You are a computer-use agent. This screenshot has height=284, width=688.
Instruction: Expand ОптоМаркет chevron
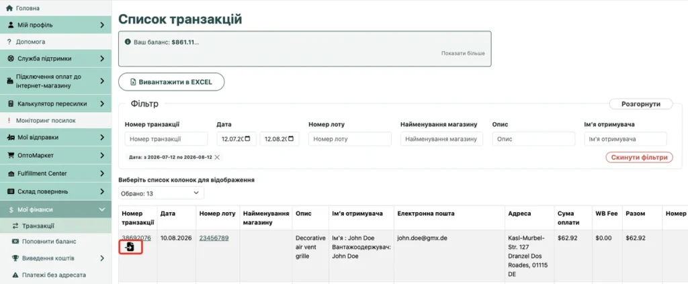pos(102,155)
